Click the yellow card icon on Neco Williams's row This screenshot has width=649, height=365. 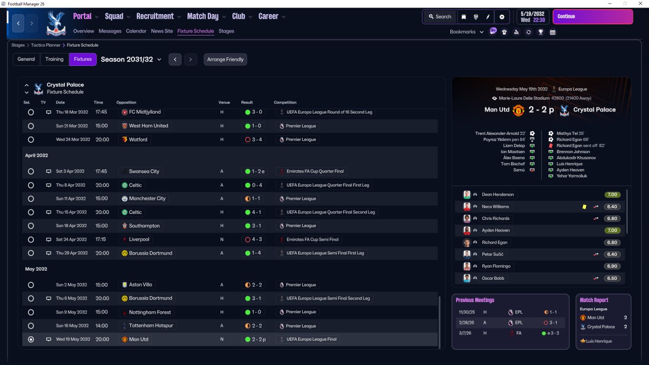click(585, 207)
